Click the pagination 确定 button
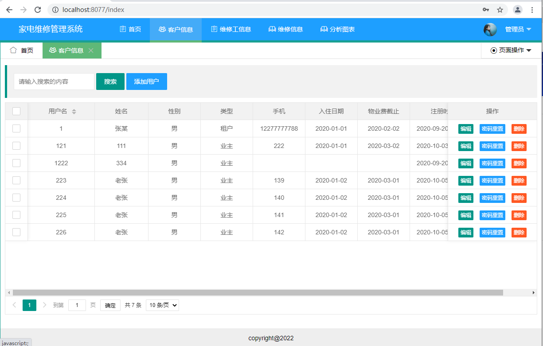543x346 pixels. pos(110,305)
